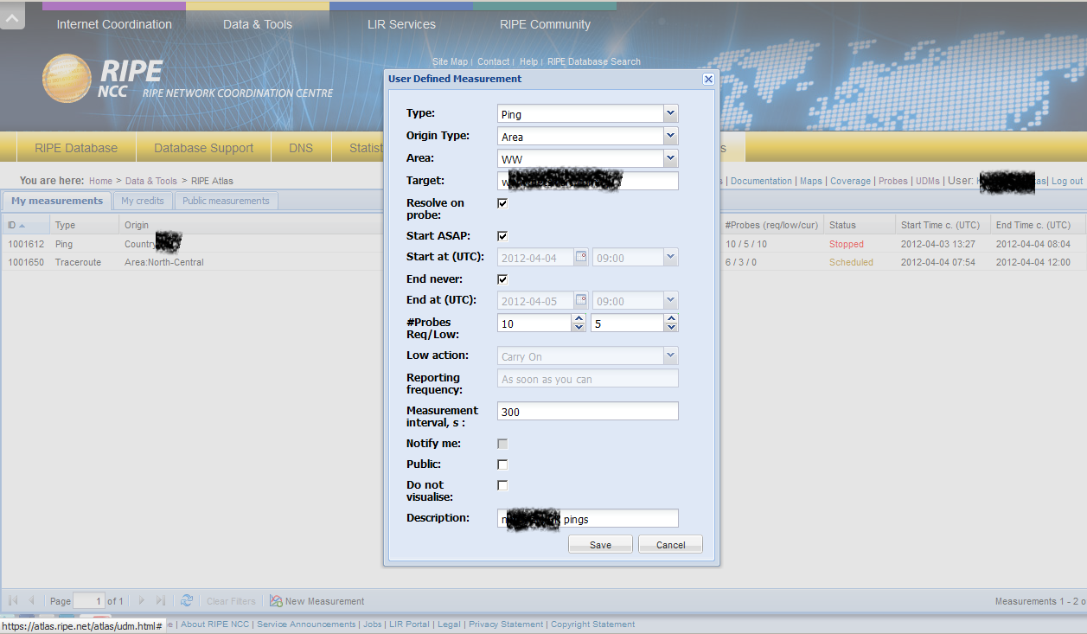Open the Service Announcements footer link
The width and height of the screenshot is (1087, 634).
[x=306, y=624]
